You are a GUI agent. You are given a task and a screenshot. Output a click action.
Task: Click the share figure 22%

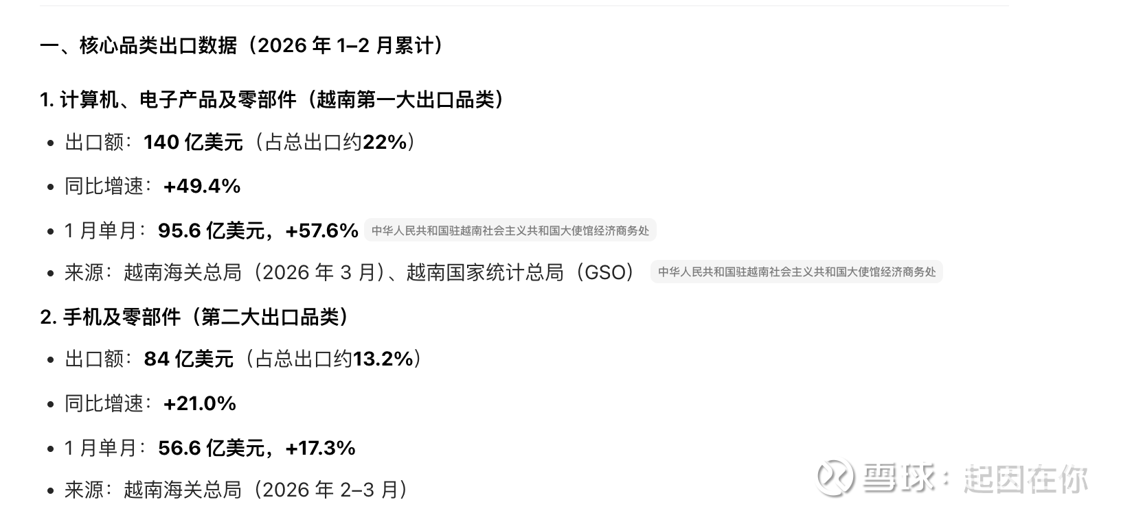pyautogui.click(x=385, y=143)
